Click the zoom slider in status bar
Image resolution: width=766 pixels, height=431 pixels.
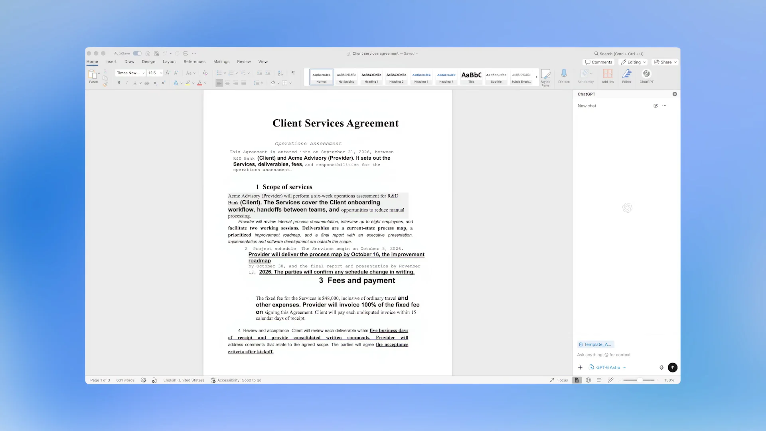(x=639, y=380)
